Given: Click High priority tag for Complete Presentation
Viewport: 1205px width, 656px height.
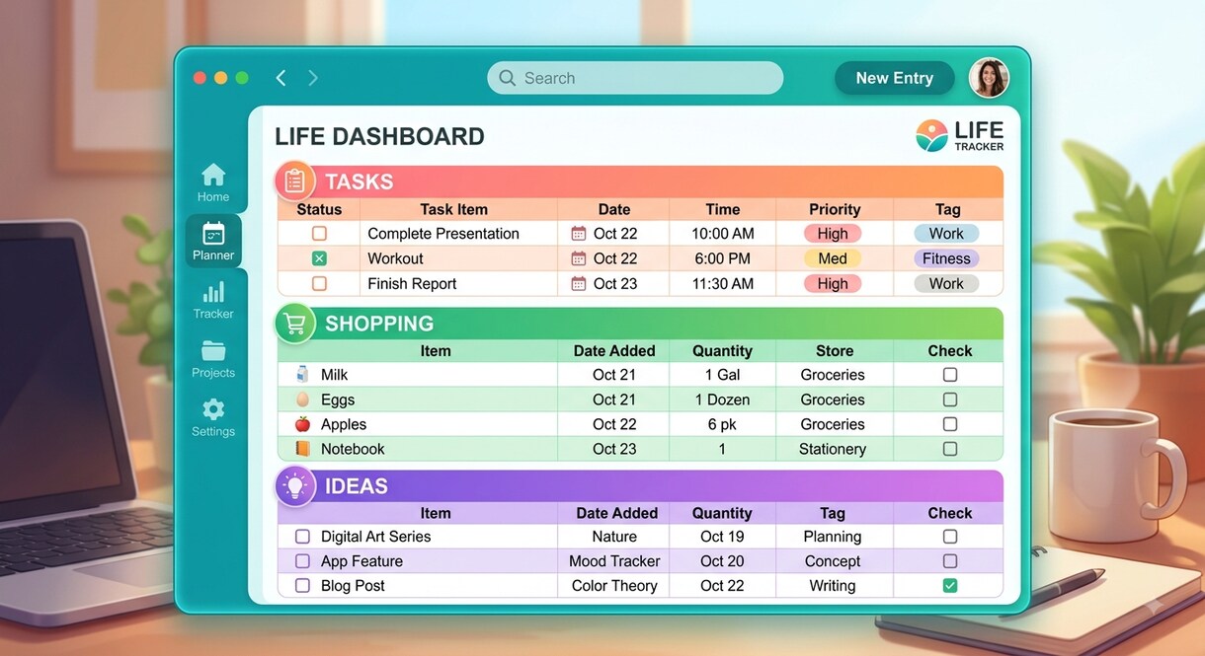Looking at the screenshot, I should (833, 234).
